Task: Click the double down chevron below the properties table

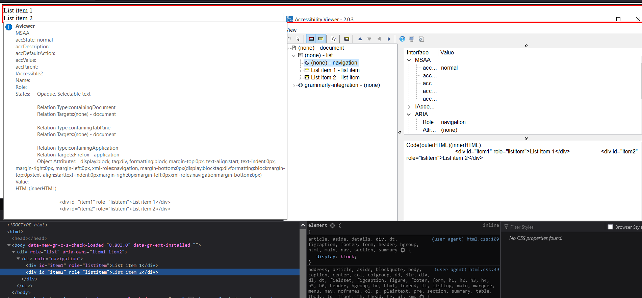Action: coord(526,139)
